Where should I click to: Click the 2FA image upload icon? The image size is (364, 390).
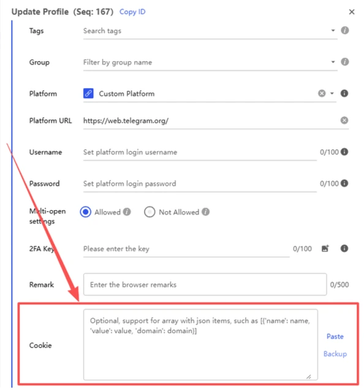(325, 248)
